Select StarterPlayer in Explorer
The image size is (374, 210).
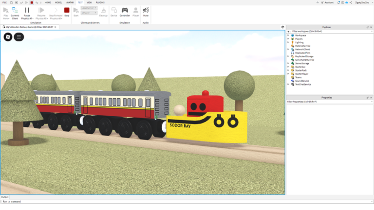[x=301, y=74]
